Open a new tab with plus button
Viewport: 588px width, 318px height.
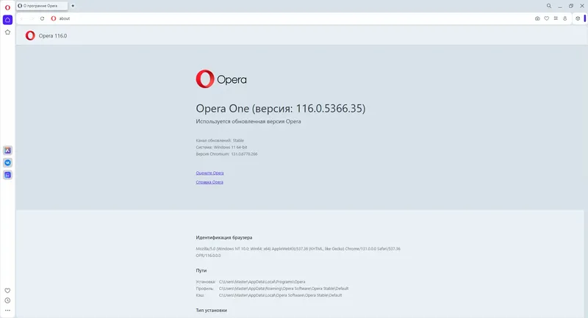73,6
